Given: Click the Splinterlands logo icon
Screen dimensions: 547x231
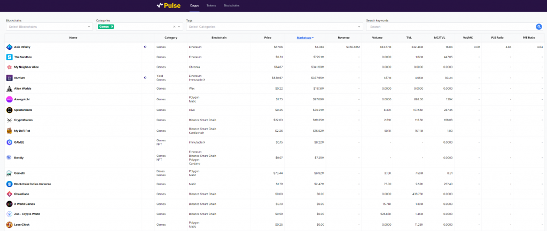Looking at the screenshot, I should tap(10, 110).
